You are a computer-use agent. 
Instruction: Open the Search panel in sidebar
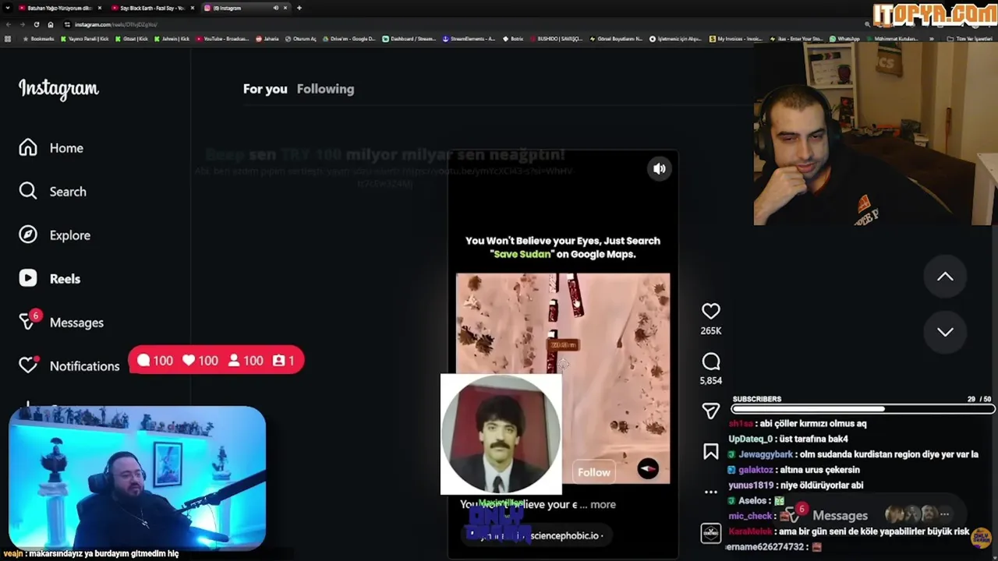click(x=53, y=192)
